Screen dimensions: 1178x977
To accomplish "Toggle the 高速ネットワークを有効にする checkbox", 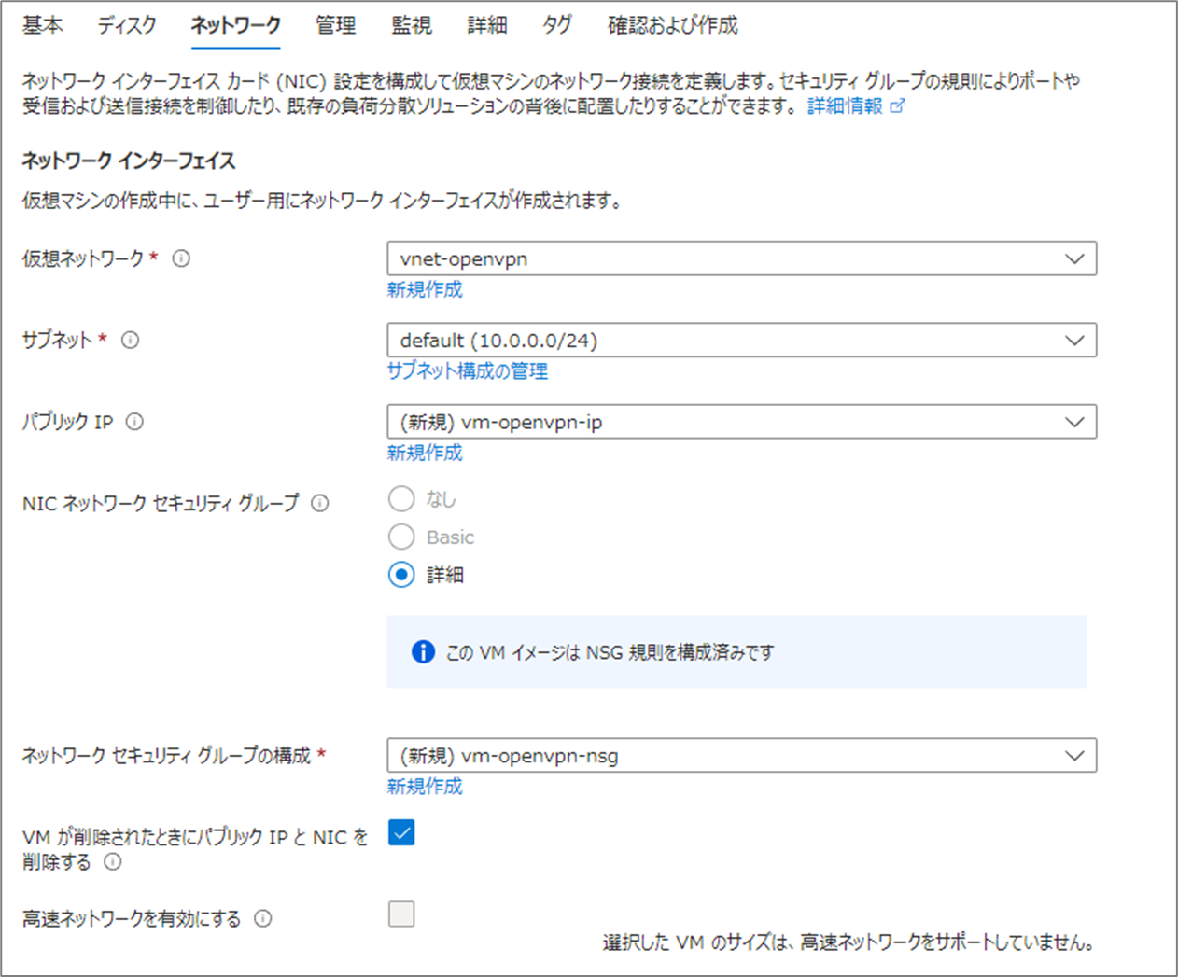I will coord(401,914).
